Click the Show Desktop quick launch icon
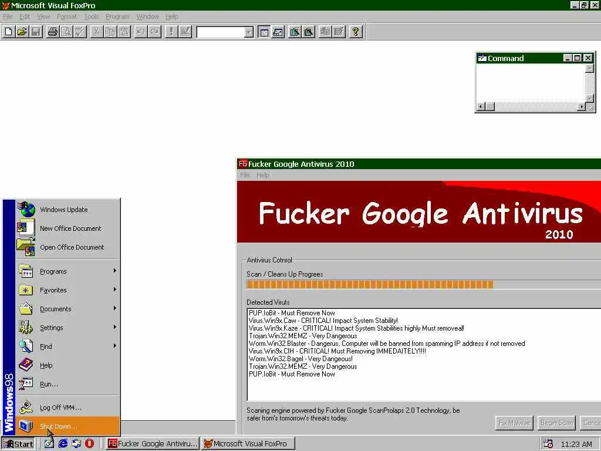This screenshot has width=601, height=451. 49,444
